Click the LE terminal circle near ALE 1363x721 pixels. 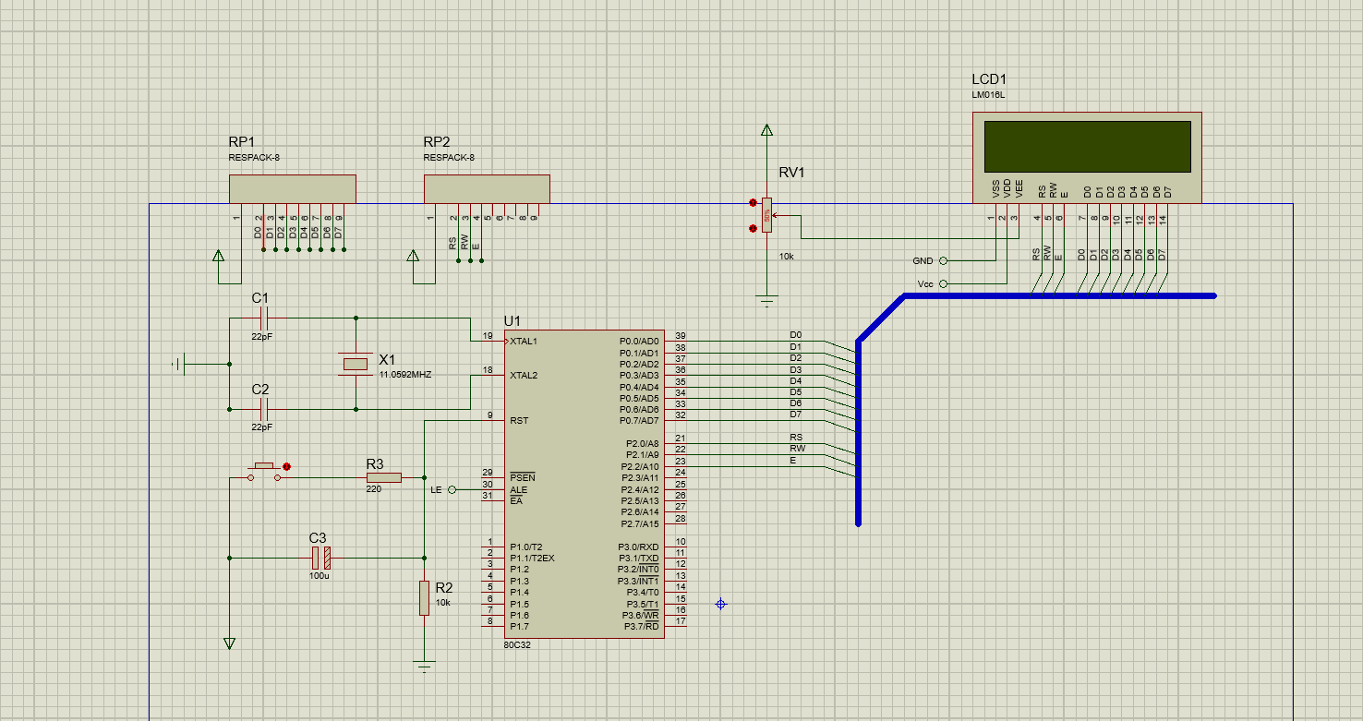[x=452, y=489]
